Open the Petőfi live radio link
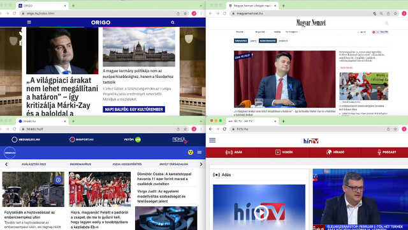Viewport: 408px width, 230px height. pyautogui.click(x=133, y=140)
